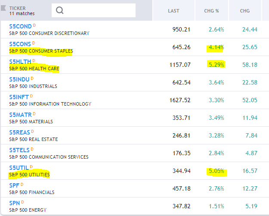Image resolution: width=269 pixels, height=216 pixels.
Task: Click the flag icon beside TICKER
Action: [x=3, y=8]
